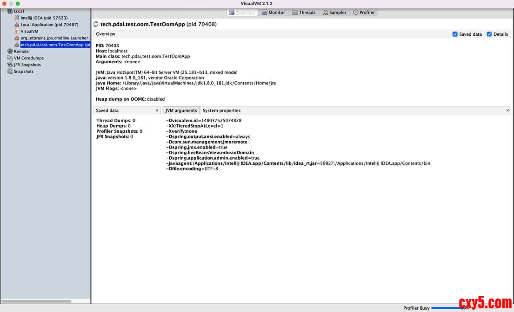Click the '-Dcom.sun.management.jmxremote' argument
The height and width of the screenshot is (312, 514).
[x=207, y=142]
